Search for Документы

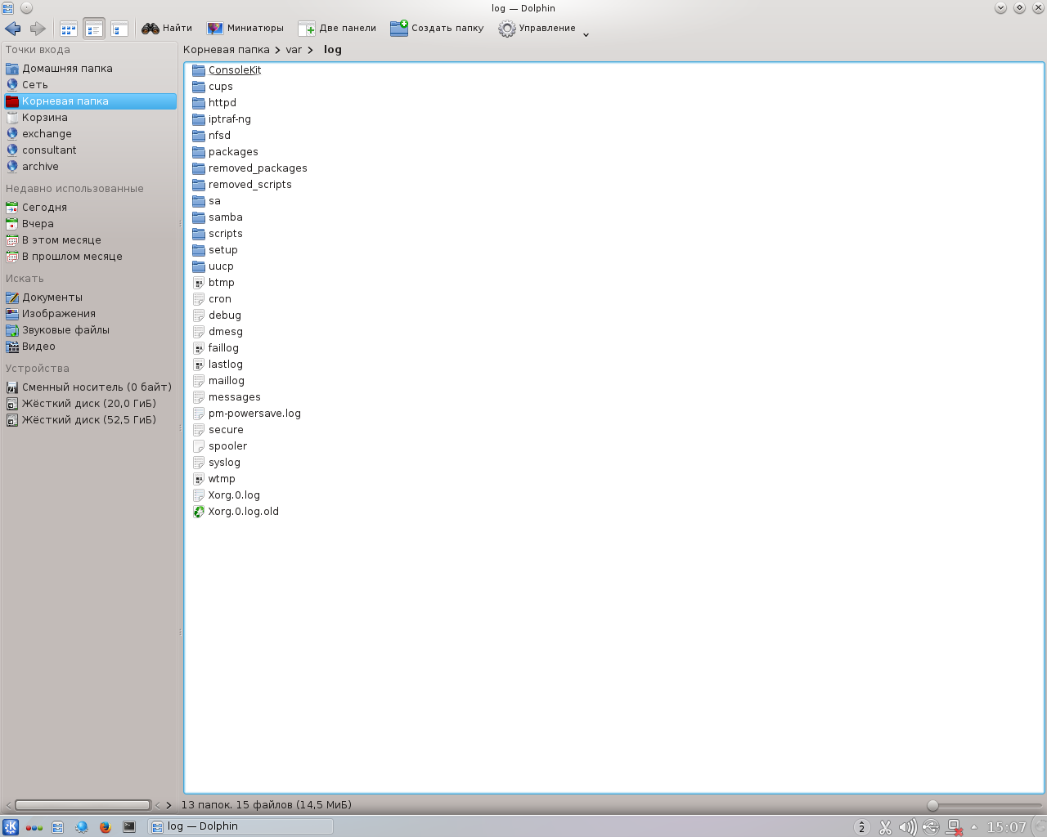point(90,298)
